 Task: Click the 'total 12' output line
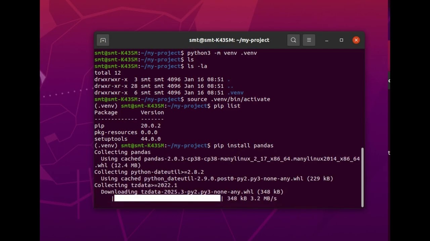point(107,73)
